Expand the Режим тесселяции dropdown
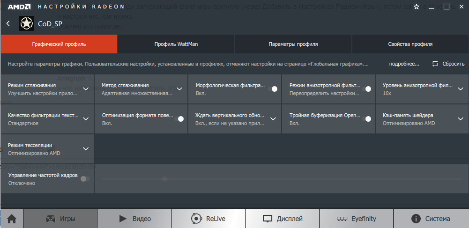The height and width of the screenshot is (228, 469). [x=86, y=149]
